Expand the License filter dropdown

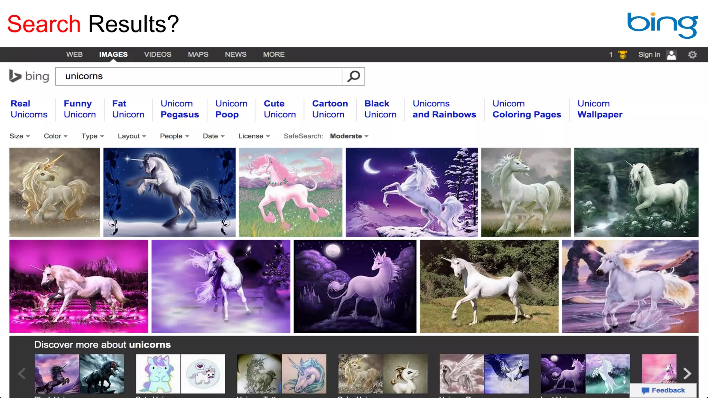[254, 136]
